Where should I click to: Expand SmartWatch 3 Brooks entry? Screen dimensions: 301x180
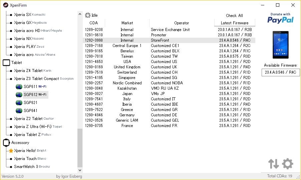pyautogui.click(x=32, y=167)
